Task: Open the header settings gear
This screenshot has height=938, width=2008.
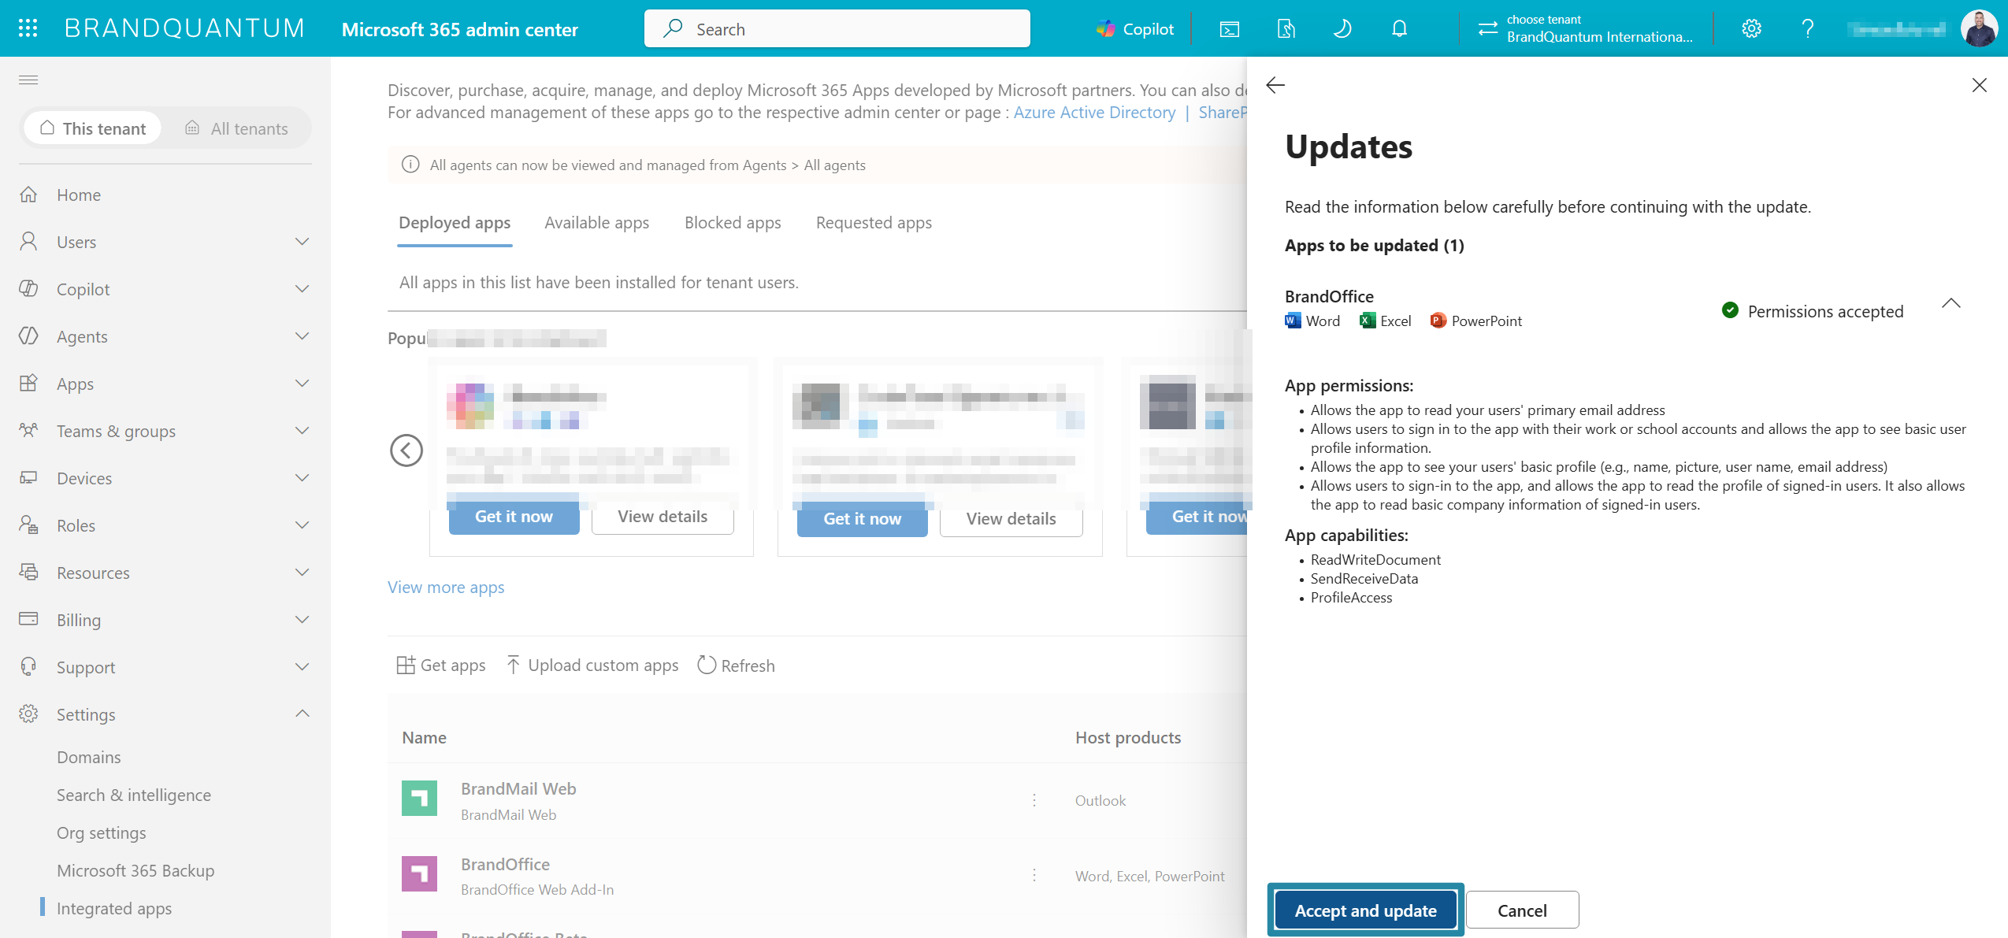Action: point(1751,29)
